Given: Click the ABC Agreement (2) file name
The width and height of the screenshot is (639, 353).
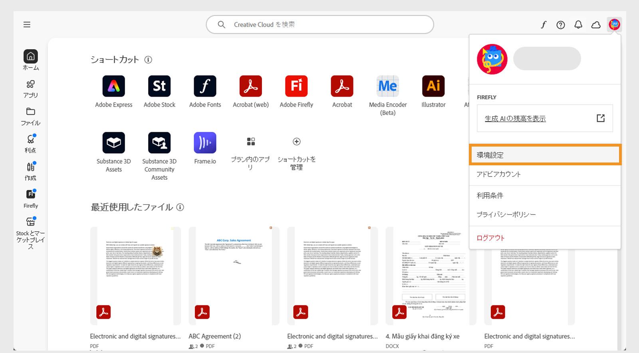Looking at the screenshot, I should pos(214,336).
